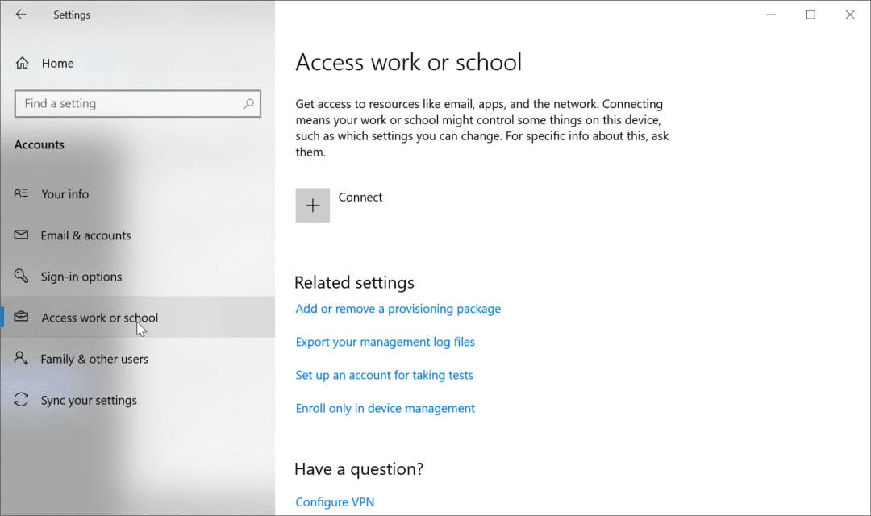This screenshot has height=516, width=871.
Task: Click the Settings title in title bar
Action: pos(72,14)
